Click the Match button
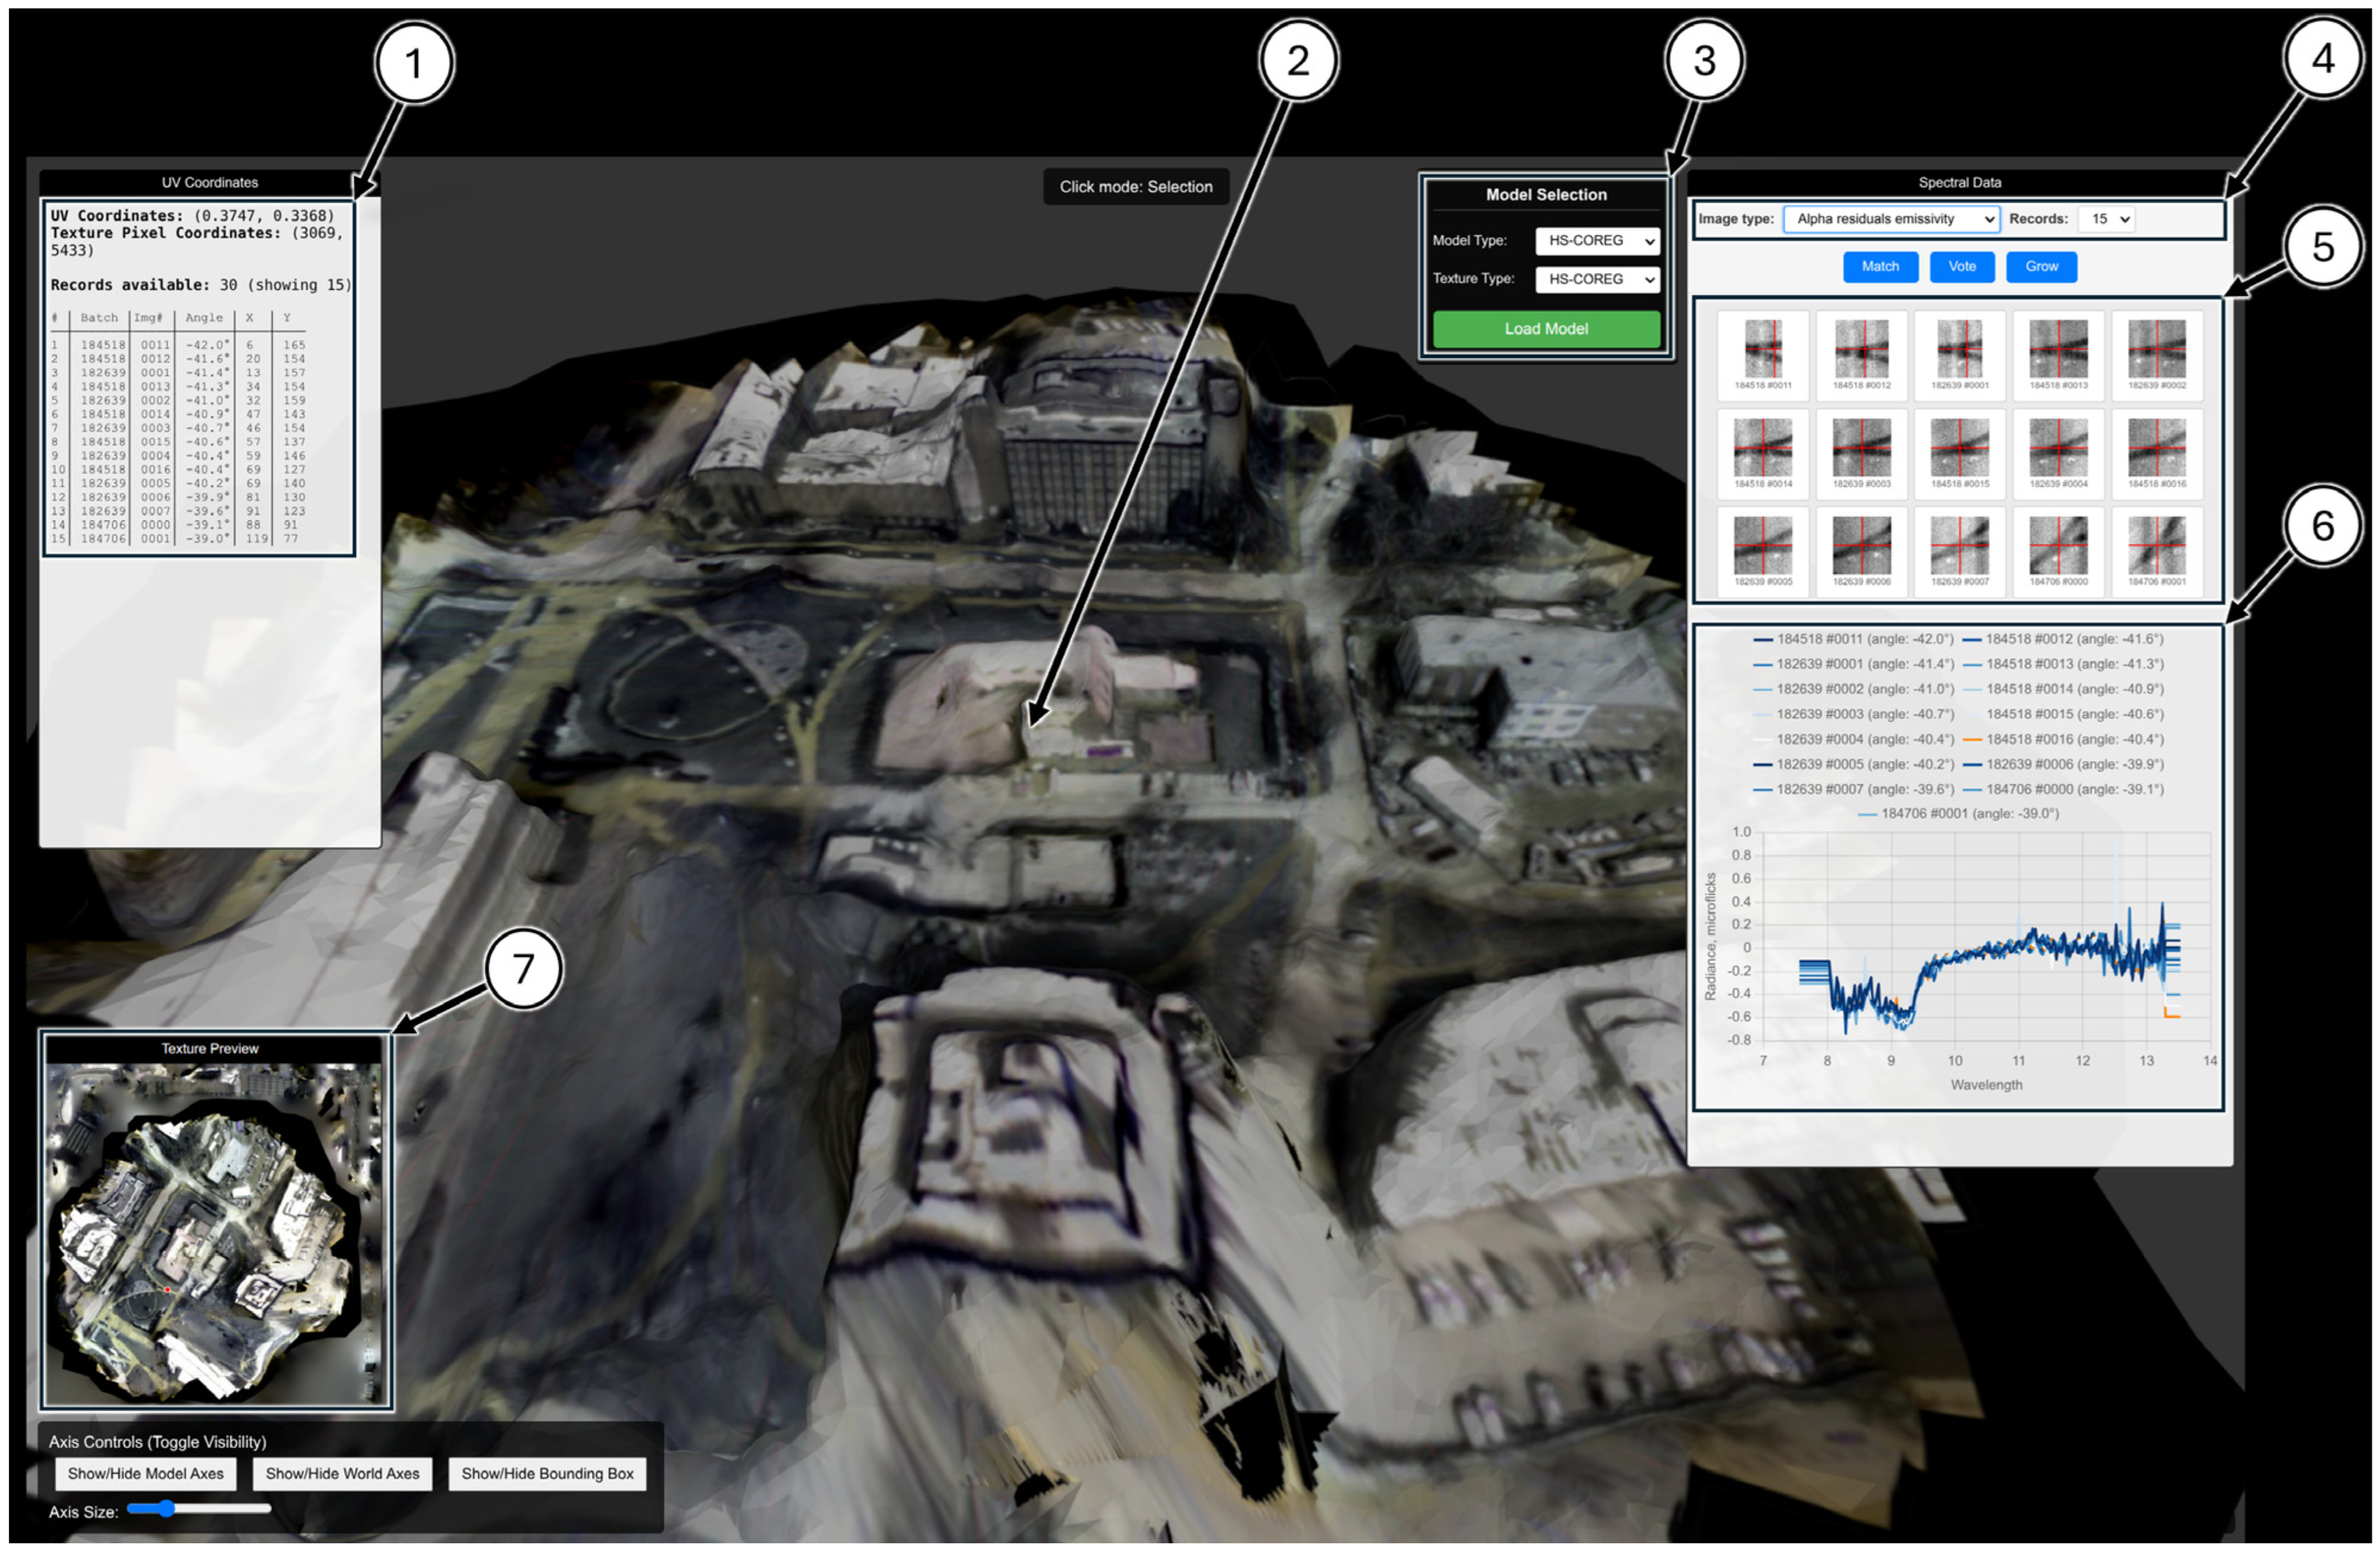This screenshot has width=2380, height=1551. [1880, 266]
